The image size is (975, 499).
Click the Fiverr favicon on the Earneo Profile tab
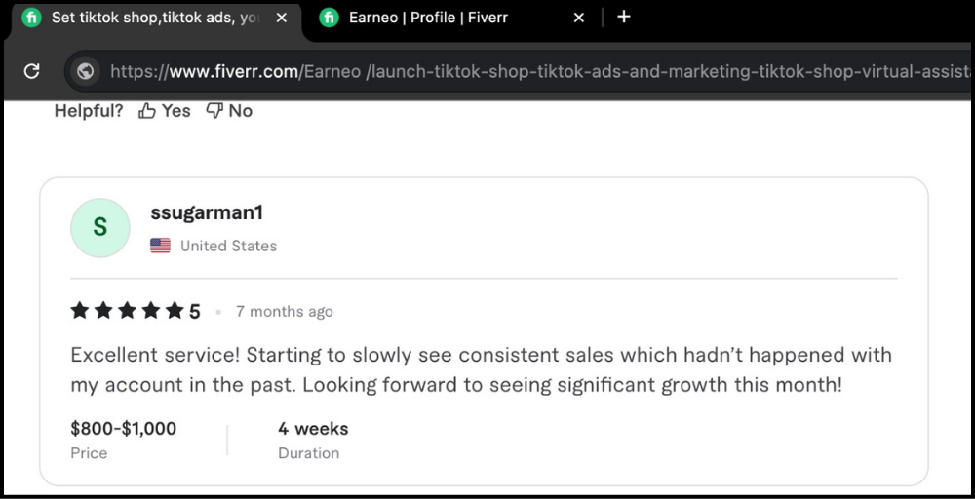pos(330,18)
